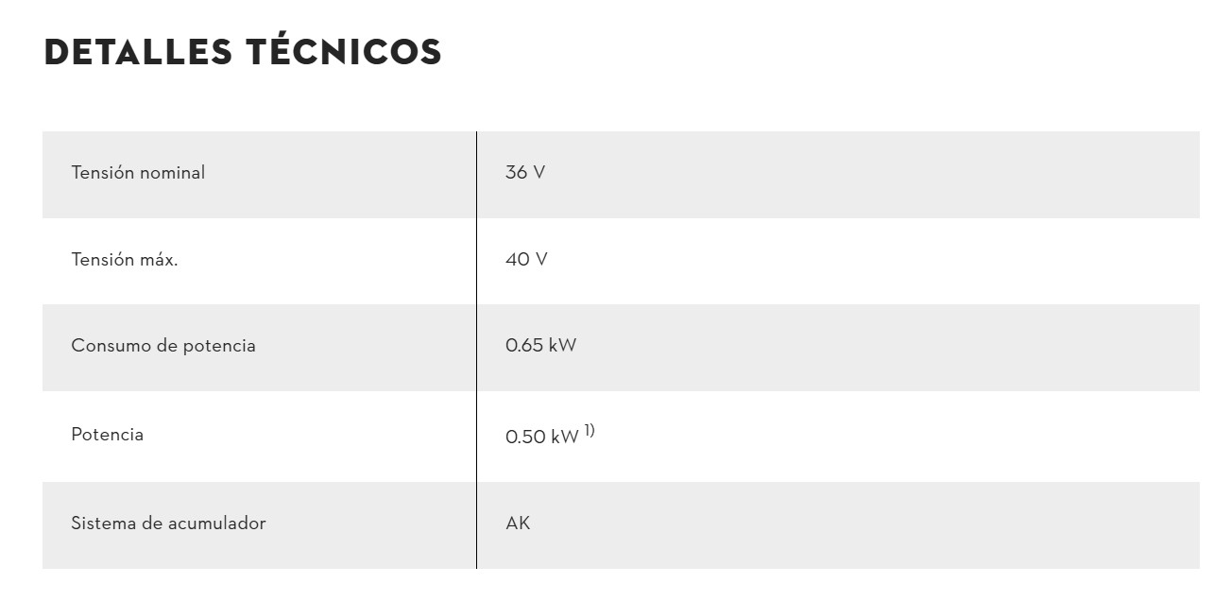Click the 0.65 kW value
The width and height of the screenshot is (1231, 601).
(540, 346)
